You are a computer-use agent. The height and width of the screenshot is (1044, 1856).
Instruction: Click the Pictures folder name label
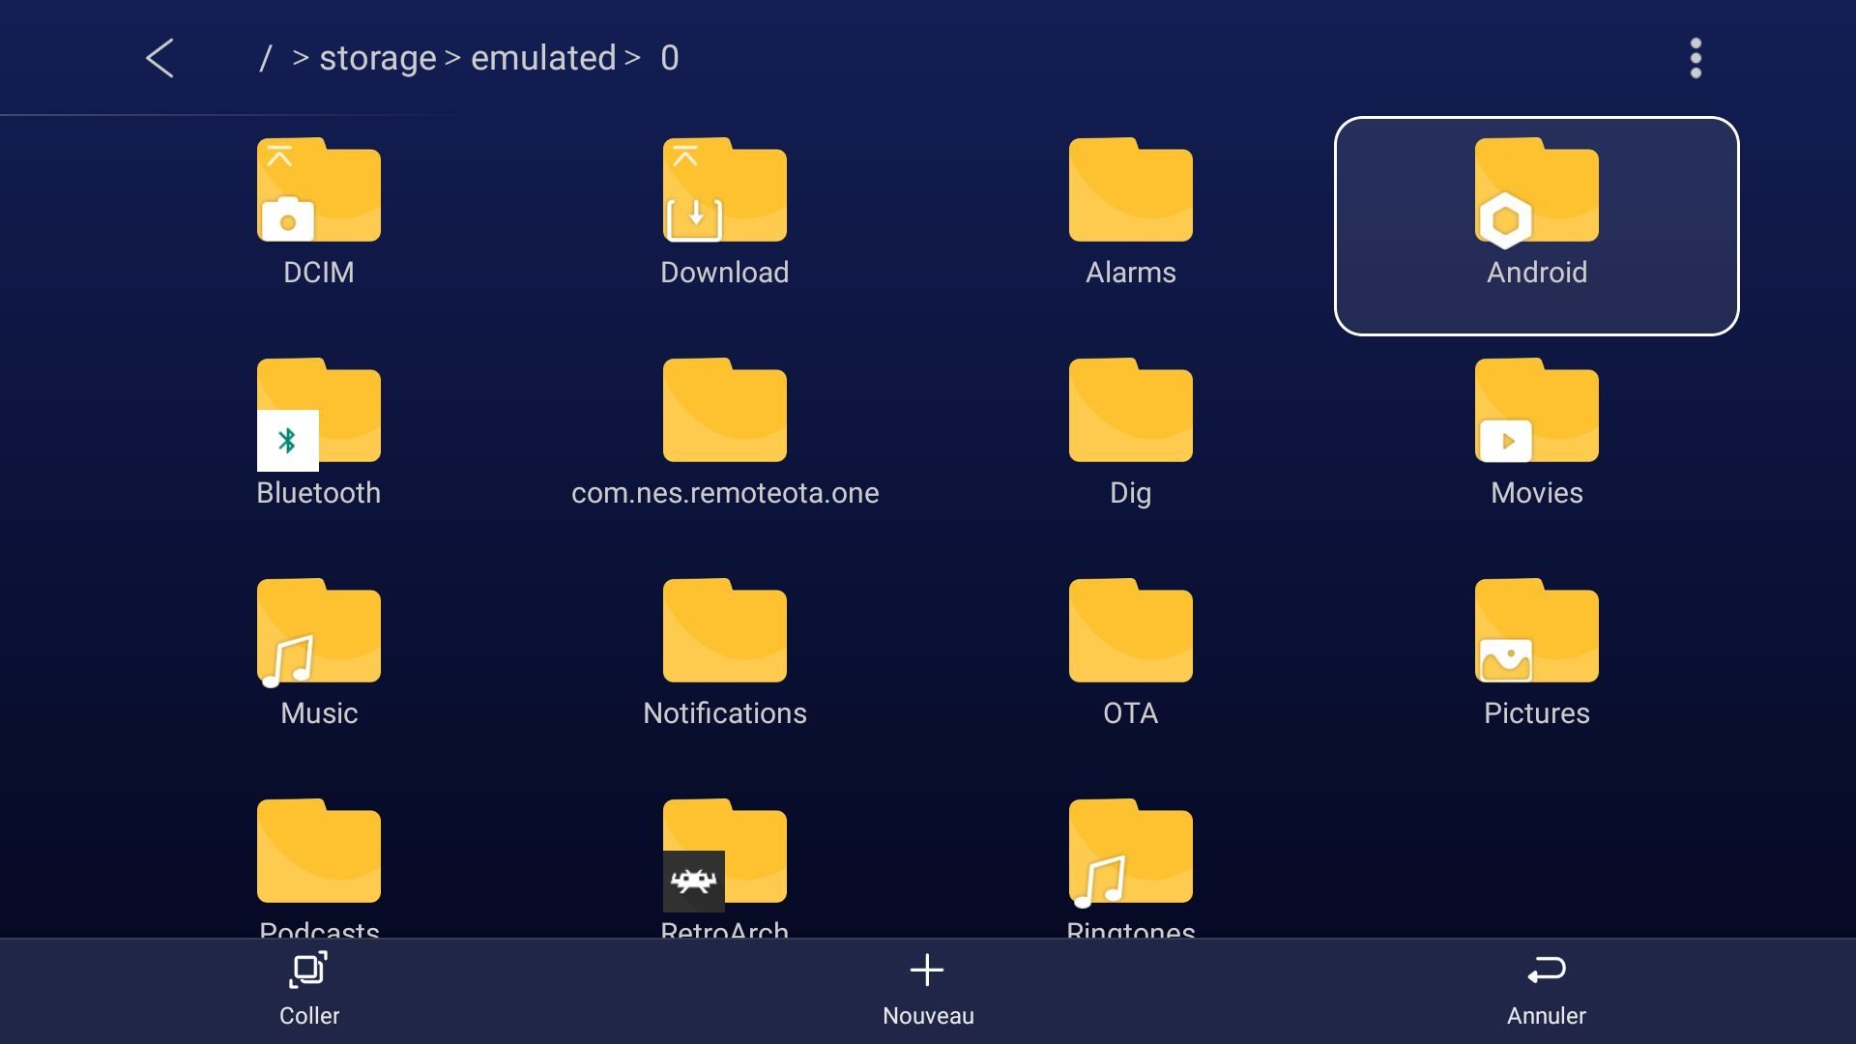[1537, 713]
